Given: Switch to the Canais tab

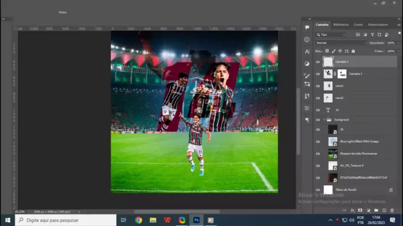Looking at the screenshot, I should pyautogui.click(x=358, y=24).
